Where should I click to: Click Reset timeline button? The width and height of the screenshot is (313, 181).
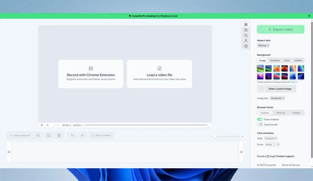click(101, 135)
